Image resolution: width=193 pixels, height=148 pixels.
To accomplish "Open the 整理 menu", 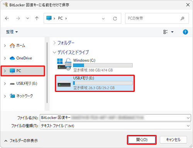I will coord(12,32).
